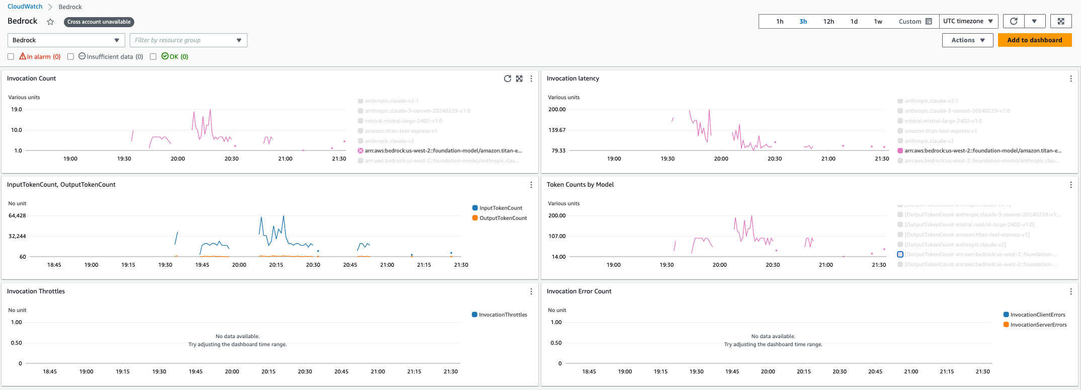Click the dashboard refresh icon in toolbar
1081x390 pixels.
1014,21
